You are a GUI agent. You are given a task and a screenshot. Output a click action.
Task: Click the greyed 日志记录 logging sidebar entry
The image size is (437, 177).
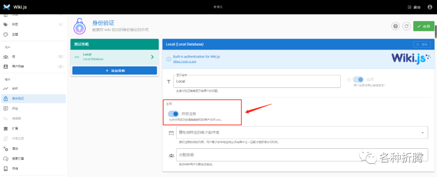(x=33, y=139)
